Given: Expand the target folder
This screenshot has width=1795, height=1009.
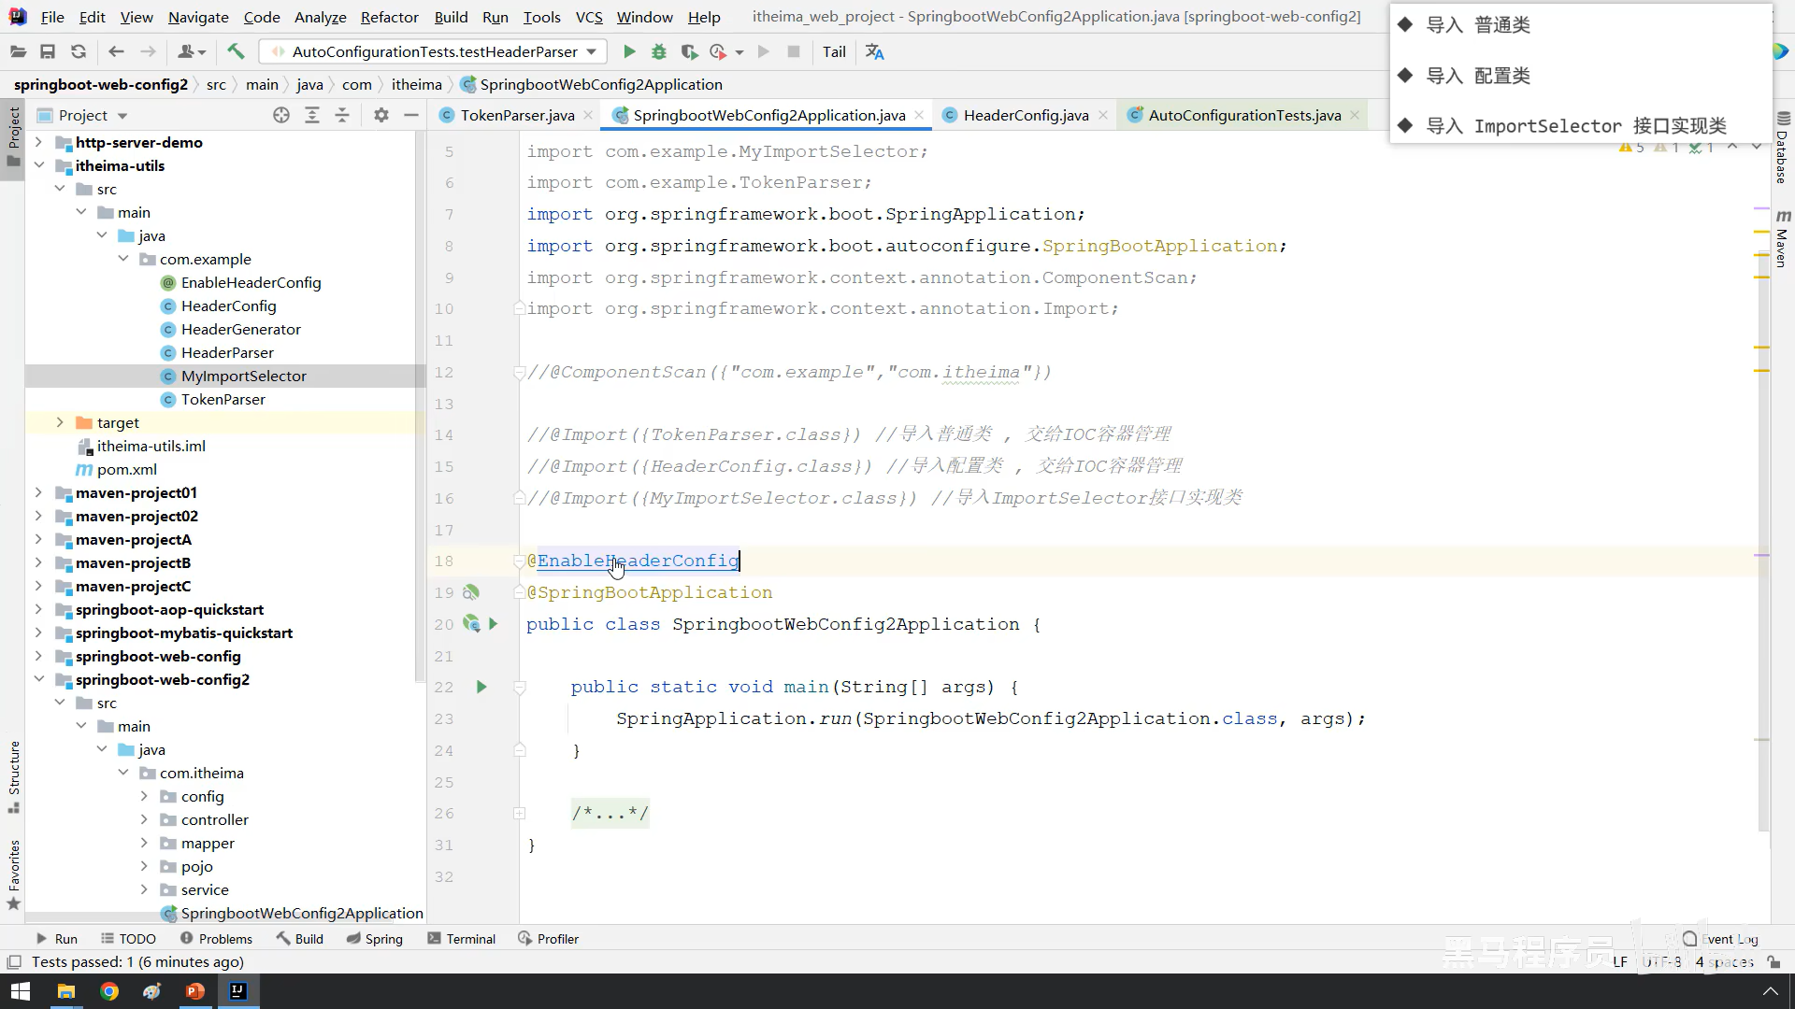Looking at the screenshot, I should click(60, 422).
